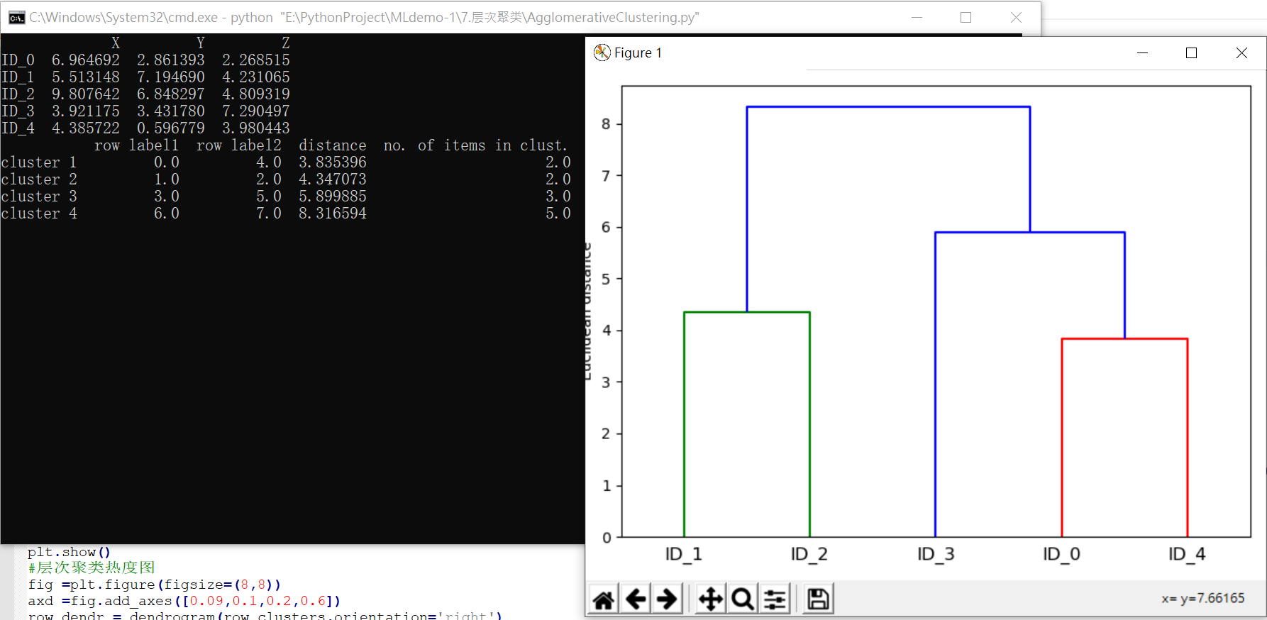Save the figure with disk icon

(818, 599)
